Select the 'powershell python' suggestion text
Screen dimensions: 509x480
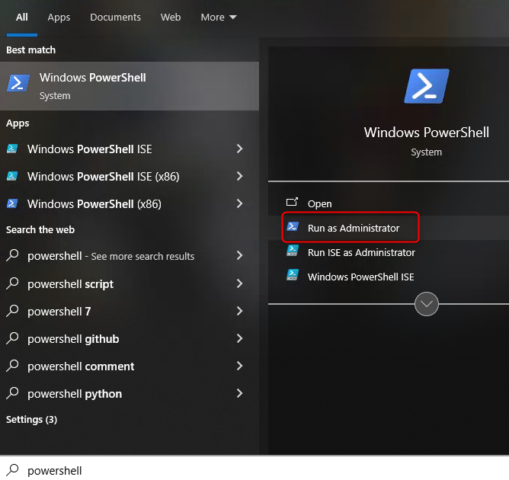[x=75, y=394]
